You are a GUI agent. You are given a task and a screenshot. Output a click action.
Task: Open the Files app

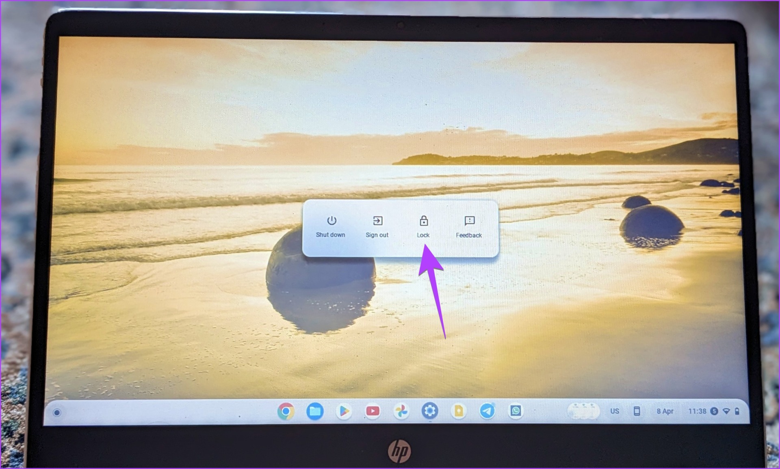315,411
